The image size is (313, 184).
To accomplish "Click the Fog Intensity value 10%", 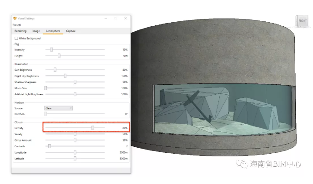I will coord(125,50).
